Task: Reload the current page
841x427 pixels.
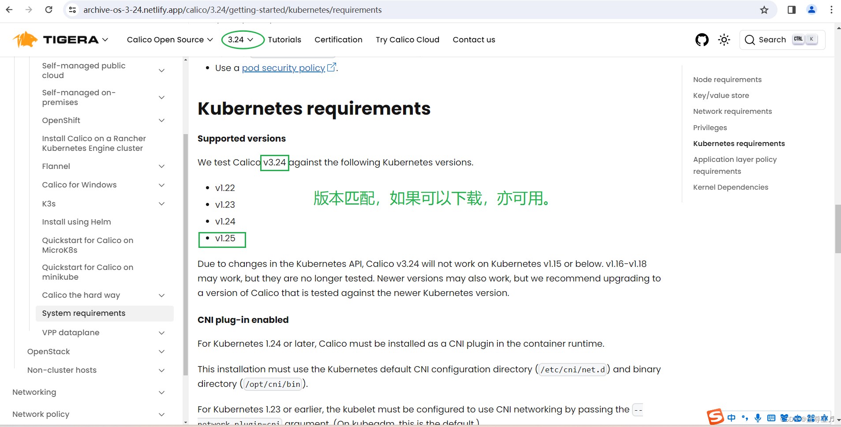Action: pyautogui.click(x=49, y=10)
